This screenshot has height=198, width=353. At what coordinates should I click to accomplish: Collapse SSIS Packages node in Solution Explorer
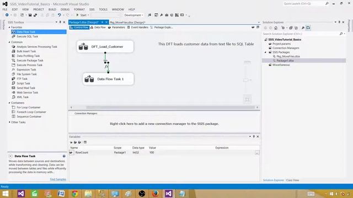pyautogui.click(x=265, y=52)
